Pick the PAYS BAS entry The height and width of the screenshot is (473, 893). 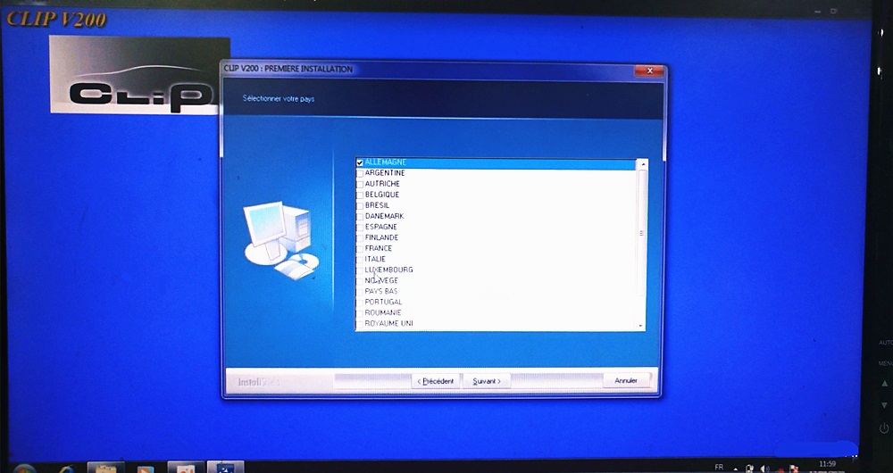pyautogui.click(x=381, y=292)
